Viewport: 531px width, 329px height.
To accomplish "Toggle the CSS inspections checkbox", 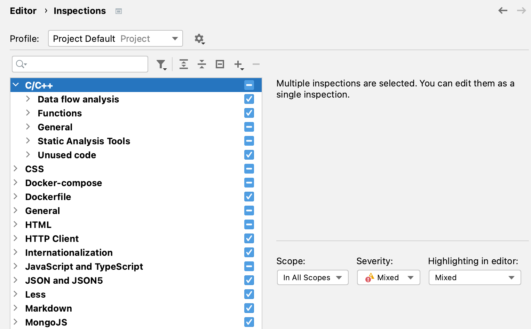I will click(x=249, y=169).
